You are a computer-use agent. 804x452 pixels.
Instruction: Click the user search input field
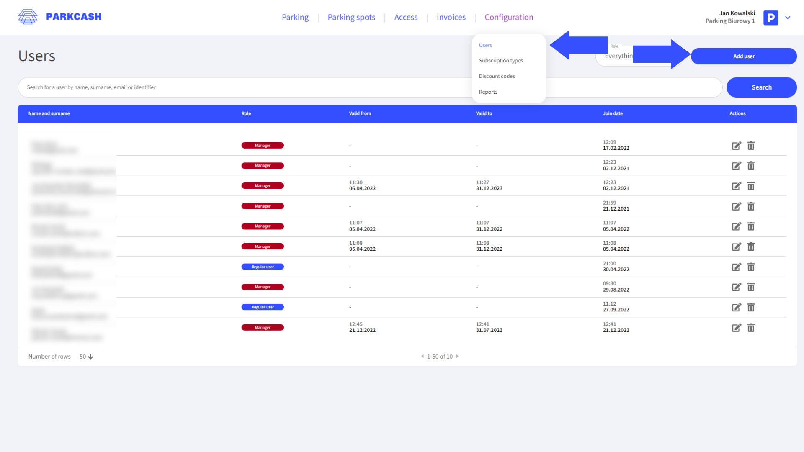click(251, 87)
